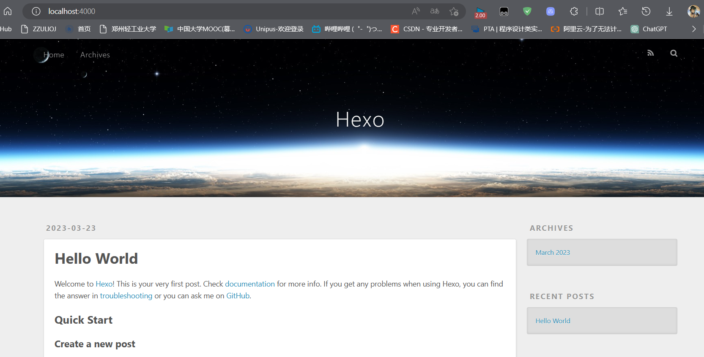Open Unipus-欢迎登录 bookmark
The image size is (704, 357).
[274, 29]
